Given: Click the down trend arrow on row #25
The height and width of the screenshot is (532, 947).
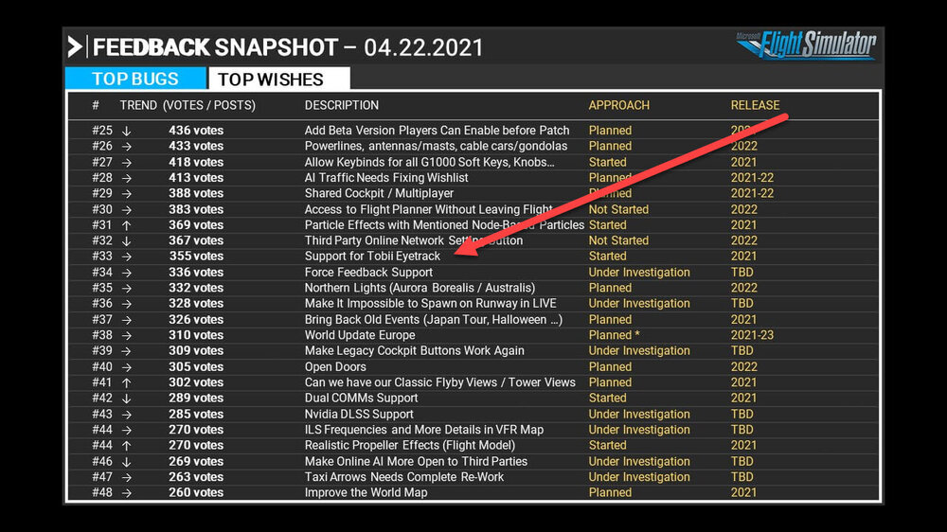Looking at the screenshot, I should [126, 131].
